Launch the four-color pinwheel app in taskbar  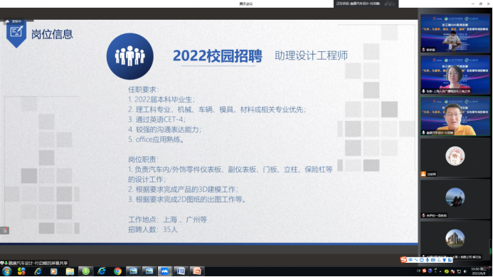(x=21, y=271)
